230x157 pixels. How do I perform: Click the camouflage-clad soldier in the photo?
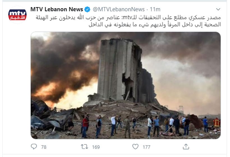tap(127, 127)
